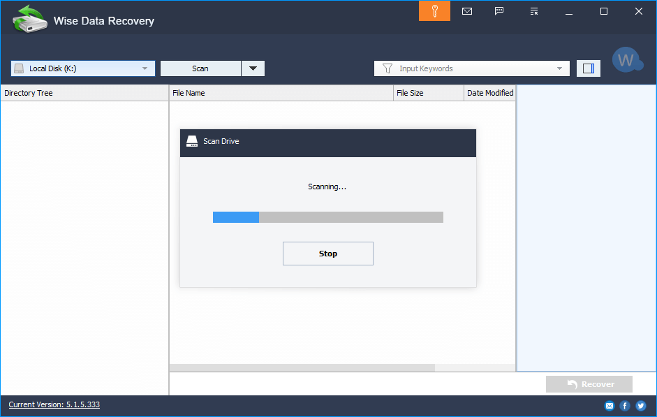Click the Recover button

click(589, 384)
